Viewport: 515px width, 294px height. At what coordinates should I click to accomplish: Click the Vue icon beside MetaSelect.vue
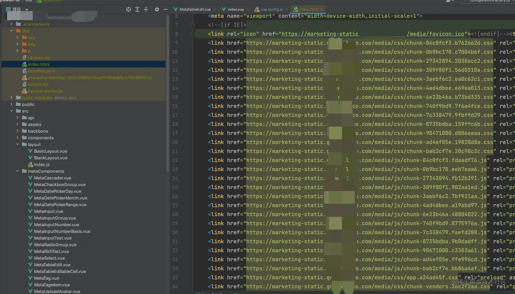[x=30, y=258]
